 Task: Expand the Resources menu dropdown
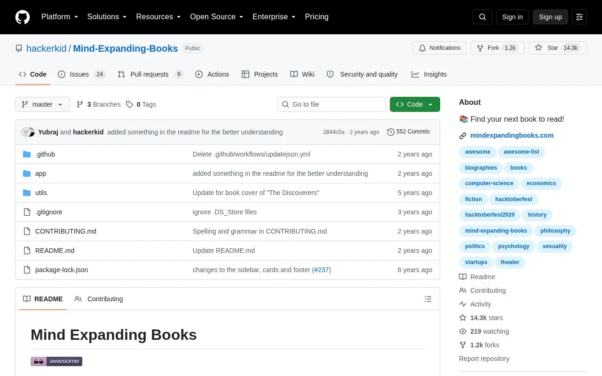click(x=158, y=17)
